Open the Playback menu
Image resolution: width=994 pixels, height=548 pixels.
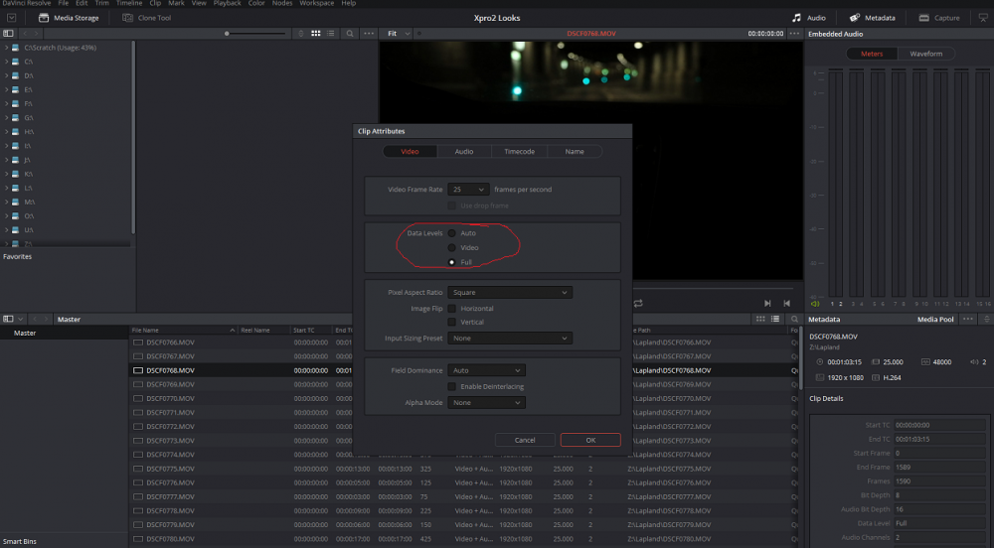(x=227, y=4)
